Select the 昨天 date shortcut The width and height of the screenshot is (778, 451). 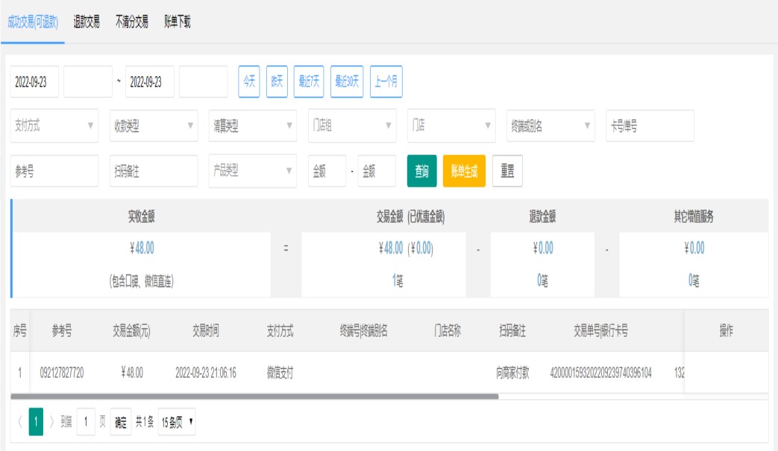tap(277, 82)
